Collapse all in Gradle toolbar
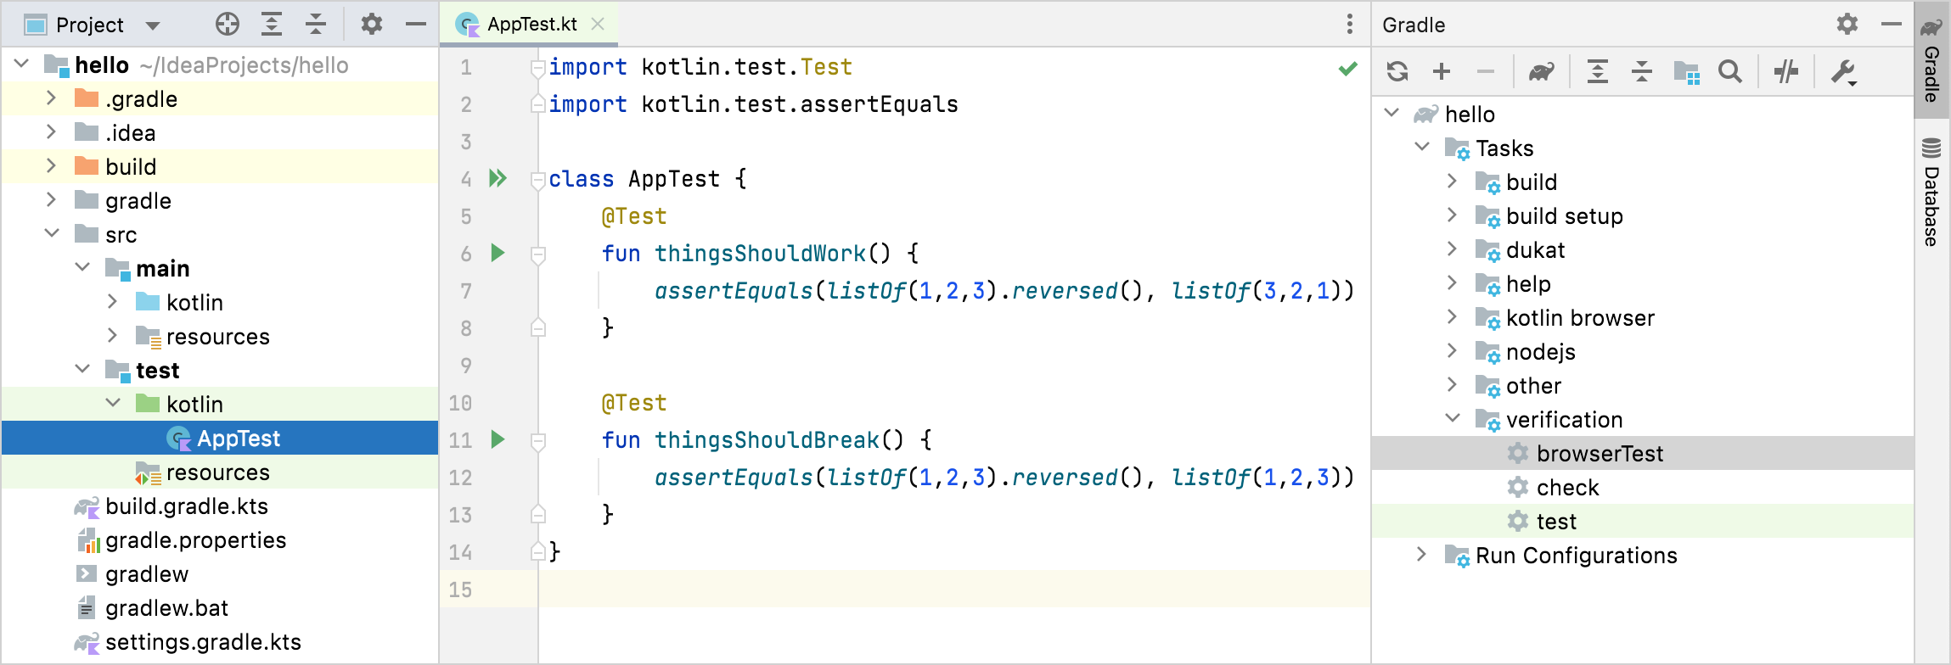 1642,71
